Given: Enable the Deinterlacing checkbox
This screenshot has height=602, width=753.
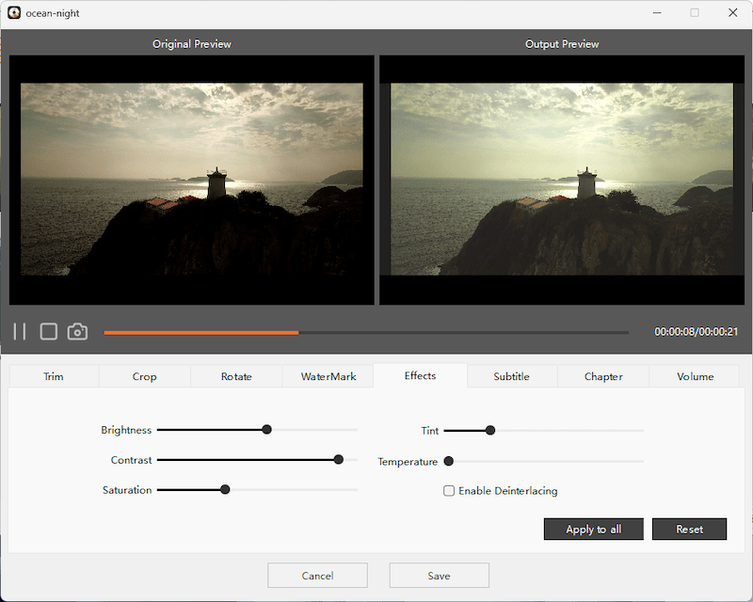Looking at the screenshot, I should coord(449,491).
